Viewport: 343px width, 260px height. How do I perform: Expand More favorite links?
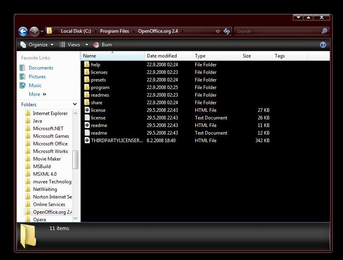pos(38,94)
